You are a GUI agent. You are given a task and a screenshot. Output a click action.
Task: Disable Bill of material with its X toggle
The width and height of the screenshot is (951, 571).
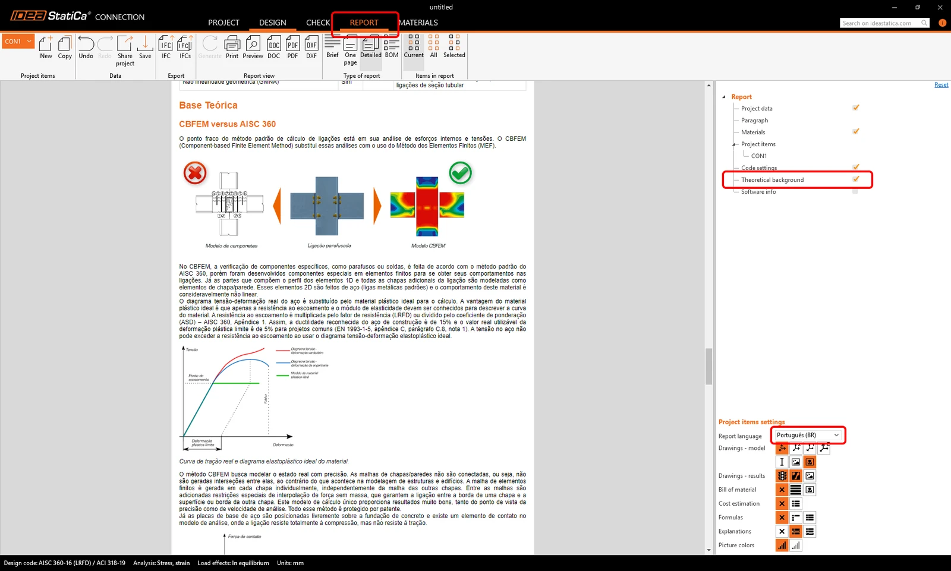(x=782, y=490)
